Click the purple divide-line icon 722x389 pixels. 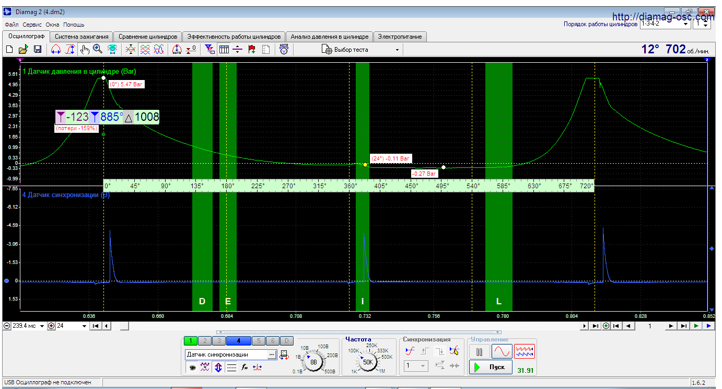pos(238,50)
